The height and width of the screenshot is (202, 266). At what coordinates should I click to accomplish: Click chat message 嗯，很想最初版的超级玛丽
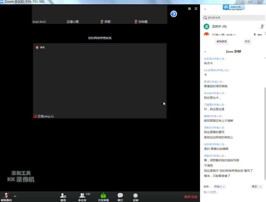click(221, 160)
